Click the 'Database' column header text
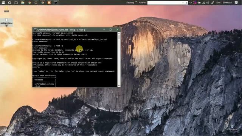The width and height of the screenshot is (242, 136). [39, 80]
